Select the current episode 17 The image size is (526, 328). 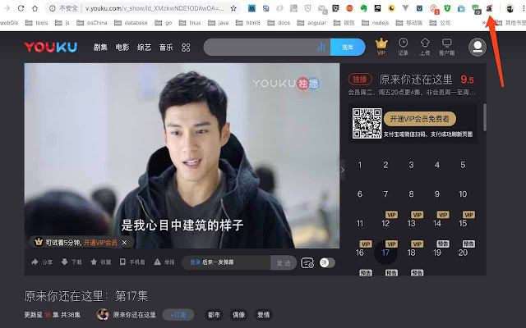(x=385, y=253)
